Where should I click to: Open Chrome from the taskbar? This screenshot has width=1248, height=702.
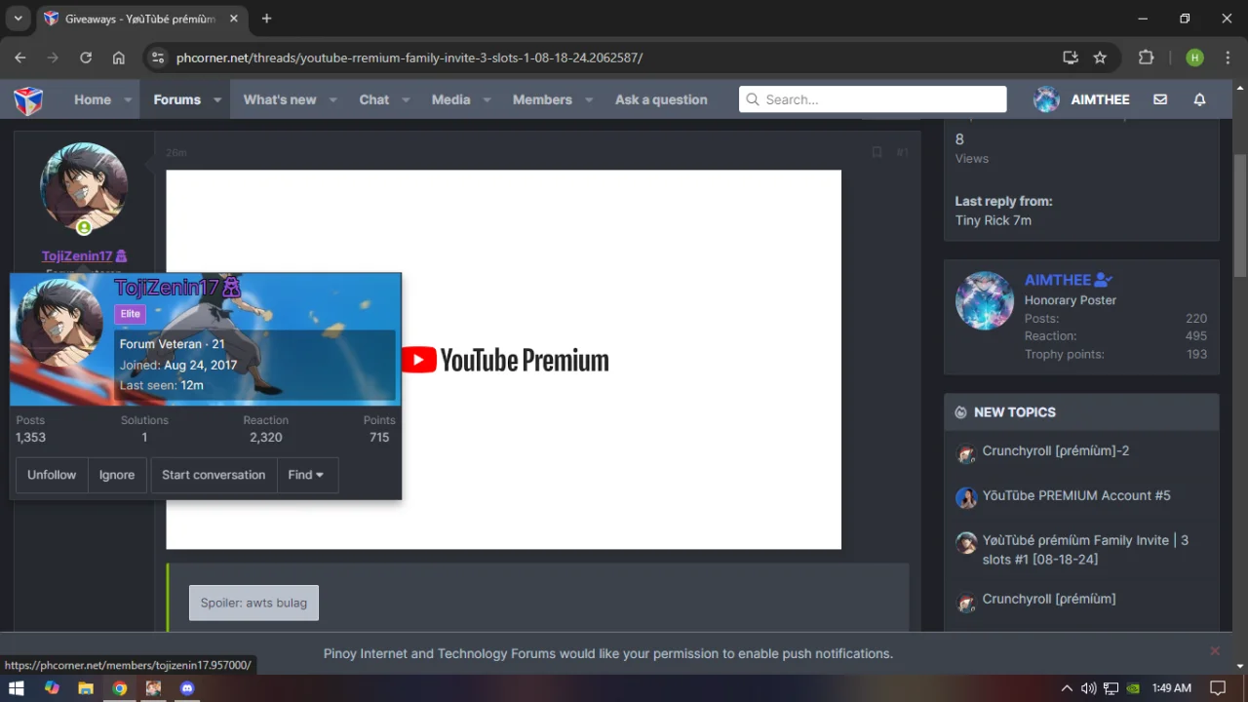click(x=119, y=688)
